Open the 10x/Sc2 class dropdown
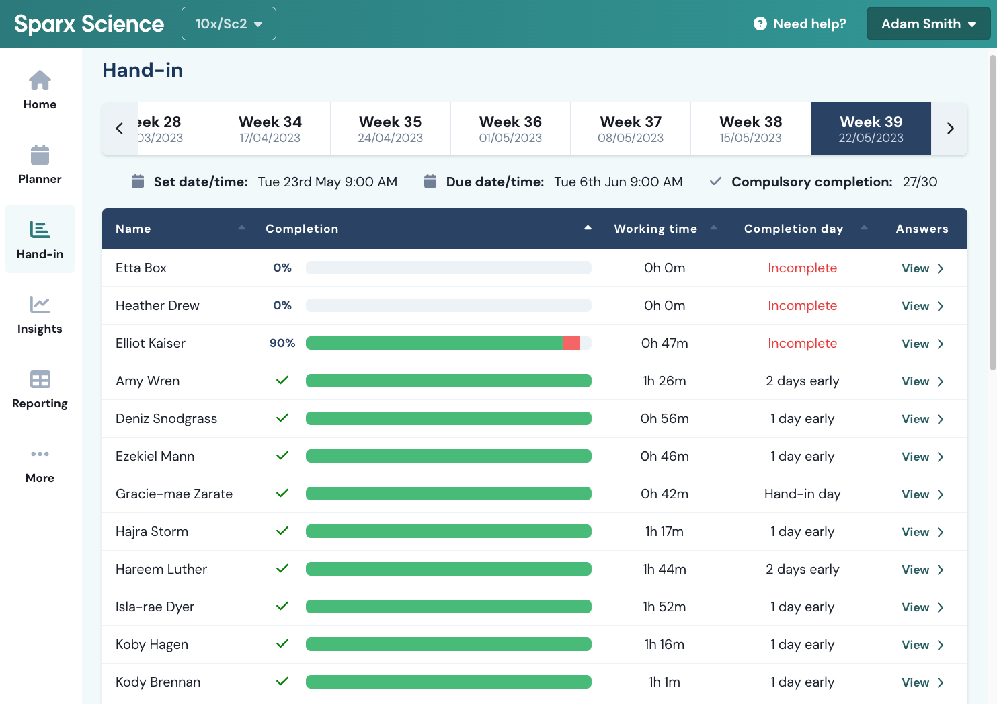This screenshot has height=704, width=997. [229, 23]
